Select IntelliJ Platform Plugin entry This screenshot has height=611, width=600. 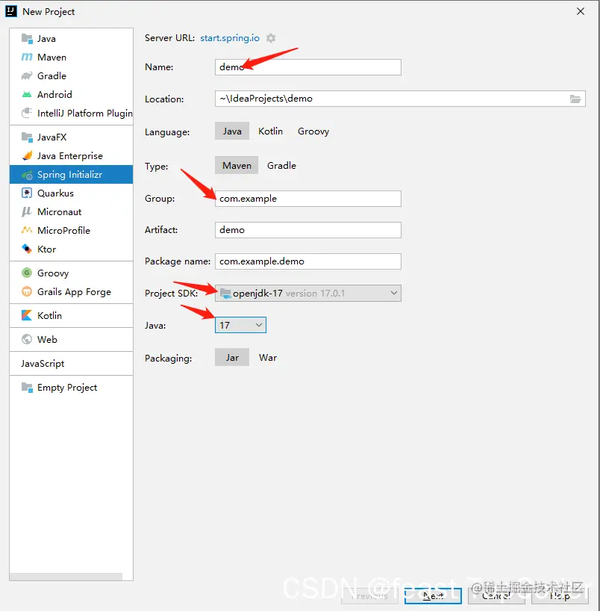coord(71,113)
